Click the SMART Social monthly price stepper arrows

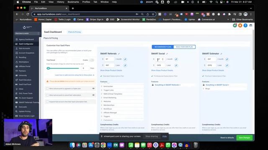[163, 59]
